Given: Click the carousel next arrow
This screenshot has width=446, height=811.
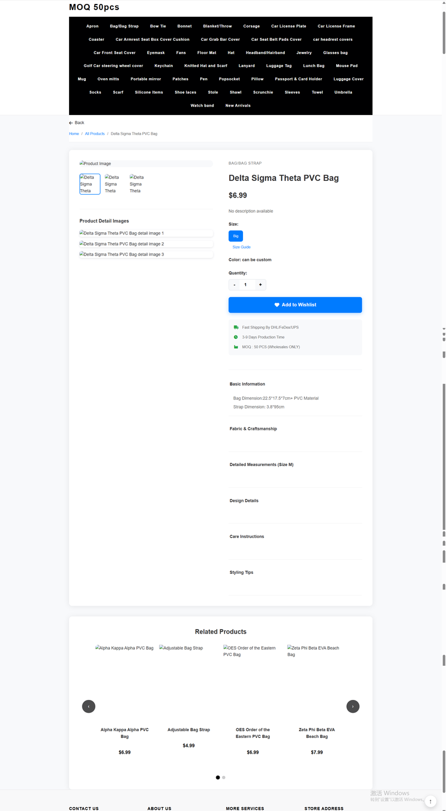Looking at the screenshot, I should click(x=352, y=706).
